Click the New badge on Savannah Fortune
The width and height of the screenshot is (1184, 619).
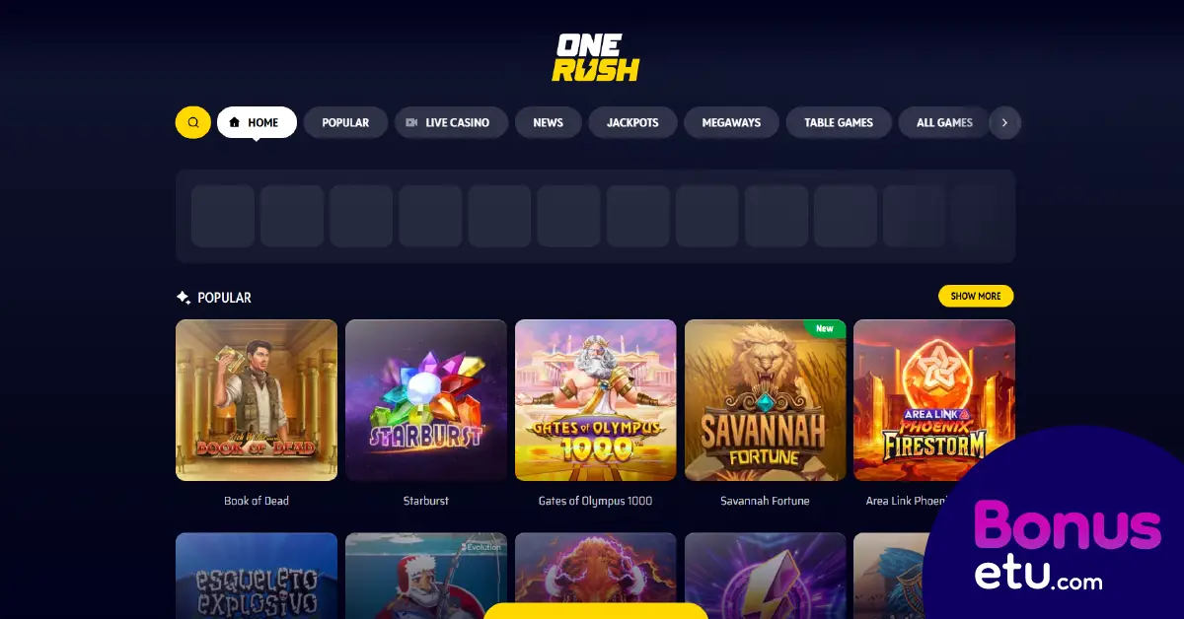[x=825, y=328]
